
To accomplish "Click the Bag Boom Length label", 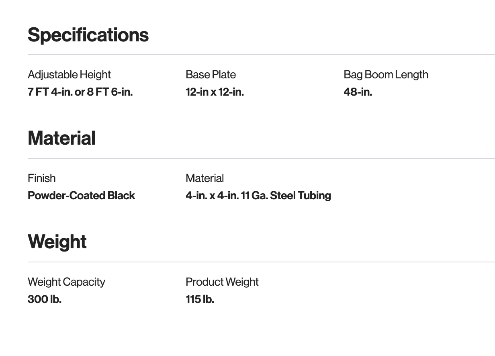I will (x=386, y=75).
